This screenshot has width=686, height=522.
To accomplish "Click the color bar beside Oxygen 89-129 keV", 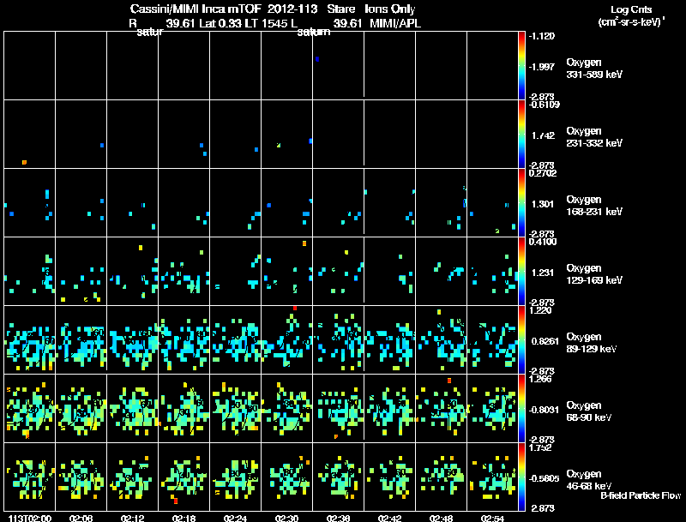I will coord(521,340).
